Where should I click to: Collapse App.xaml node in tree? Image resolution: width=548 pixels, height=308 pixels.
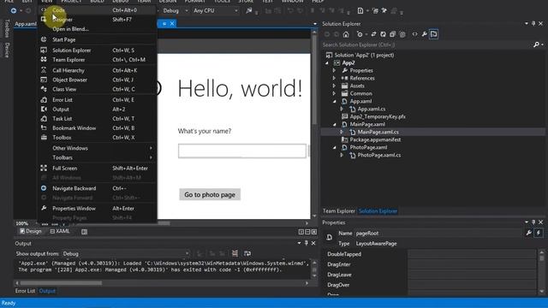(x=335, y=101)
